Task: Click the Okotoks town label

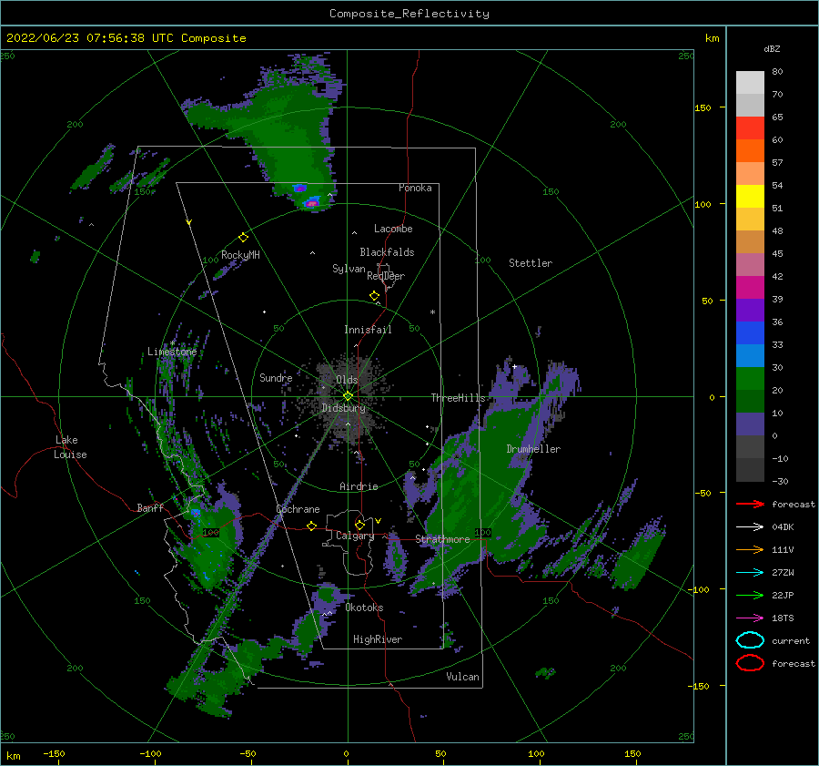Action: tap(364, 608)
